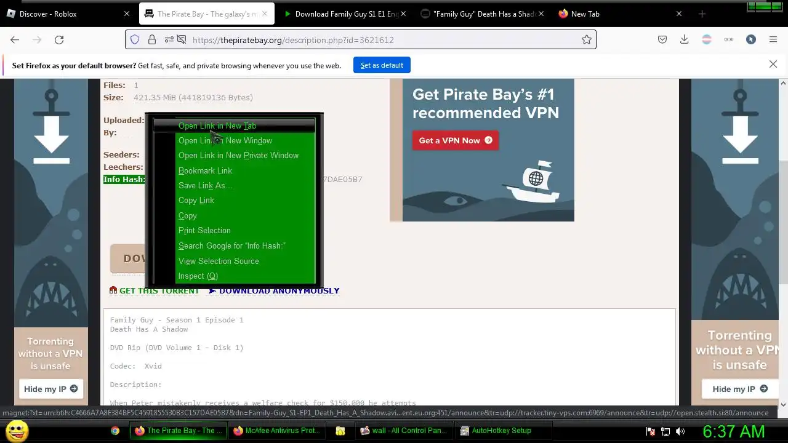
Task: Open the File Explorer taskbar folder
Action: 340,431
